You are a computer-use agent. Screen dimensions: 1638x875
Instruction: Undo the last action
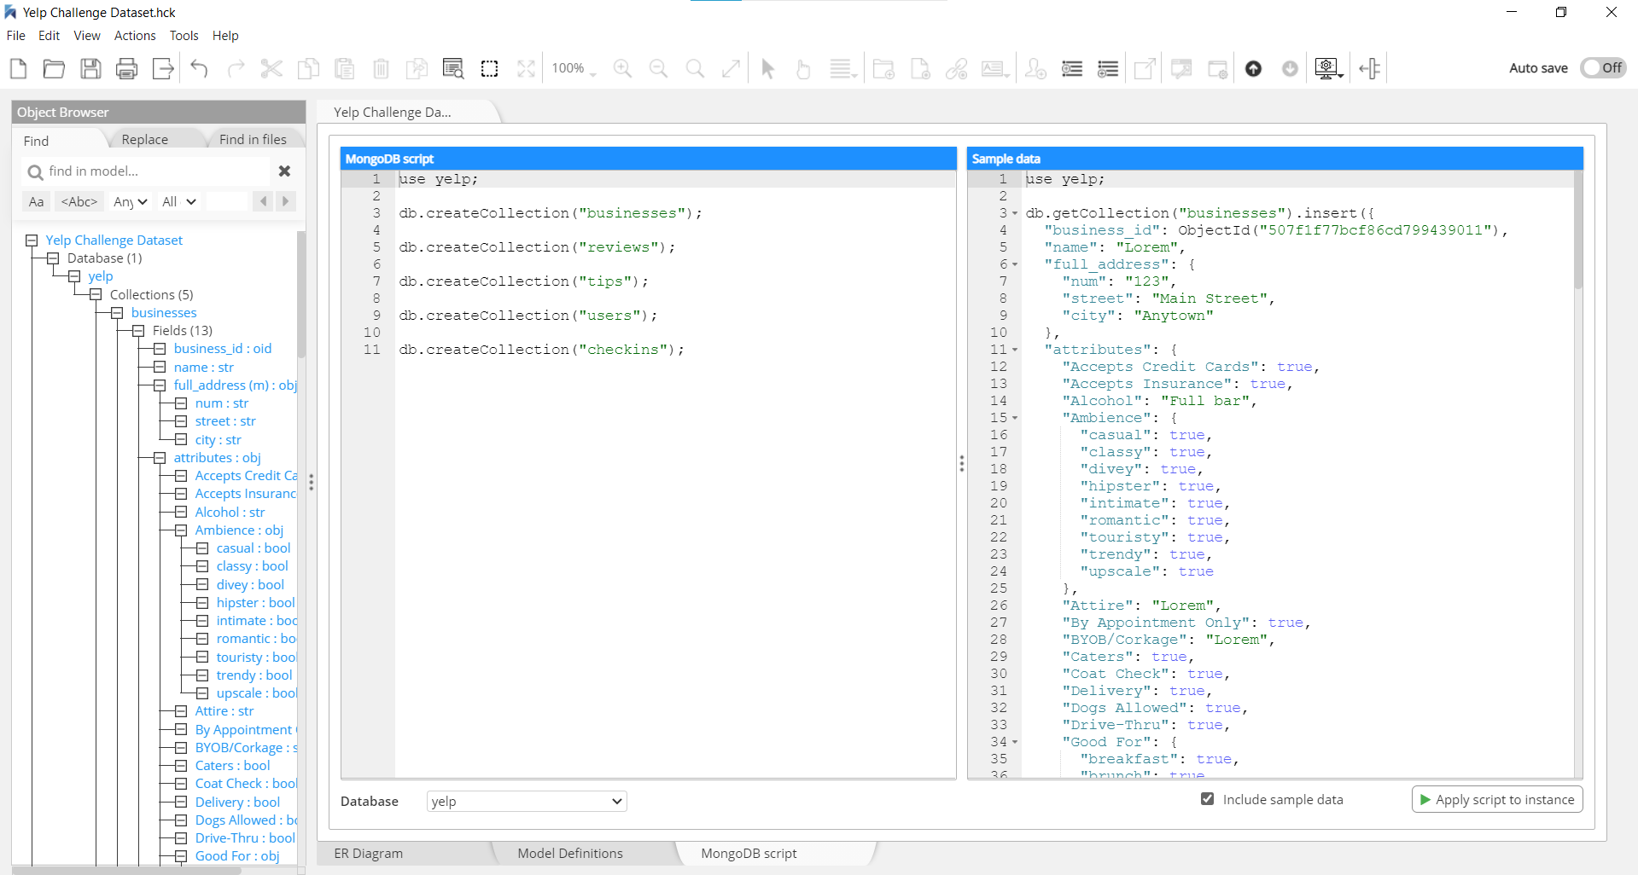pos(199,68)
